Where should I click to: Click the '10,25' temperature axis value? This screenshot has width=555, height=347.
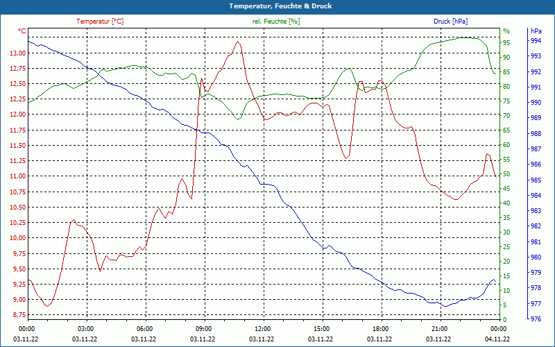[18, 223]
